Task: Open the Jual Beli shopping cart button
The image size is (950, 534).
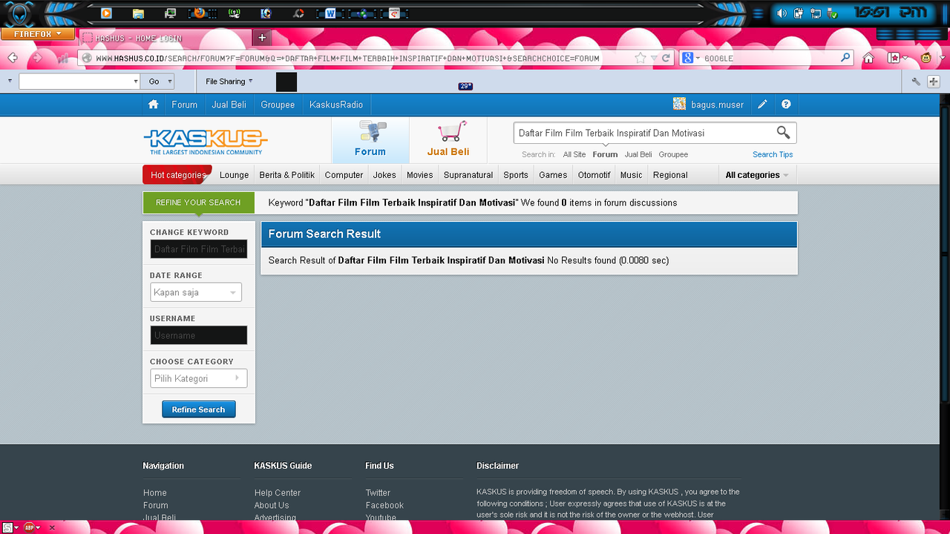Action: [448, 140]
